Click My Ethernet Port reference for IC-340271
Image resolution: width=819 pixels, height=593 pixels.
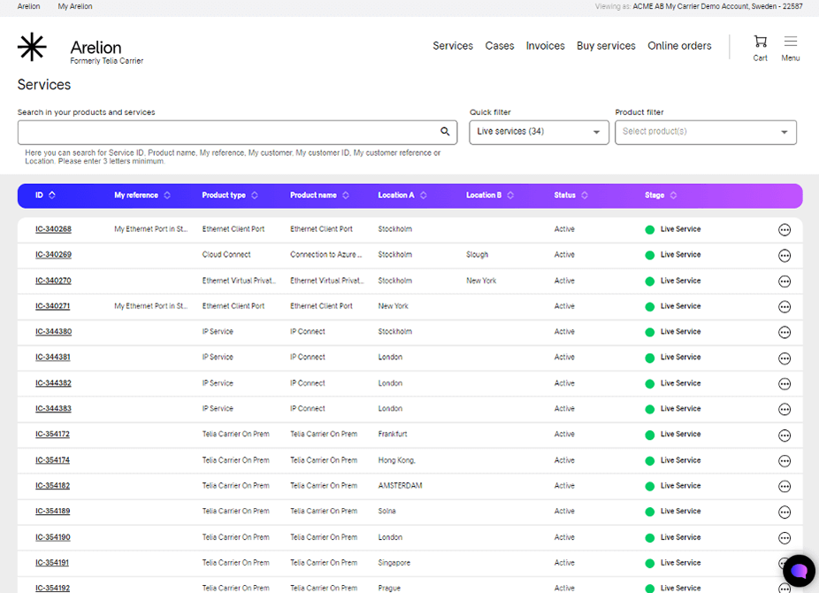[150, 306]
